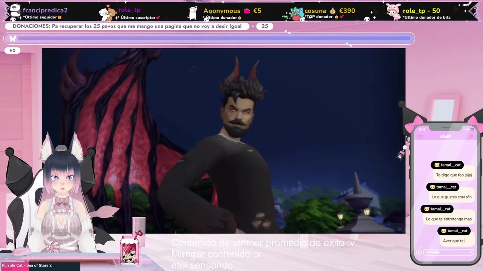Click the game video showing horned demon character

[x=223, y=140]
